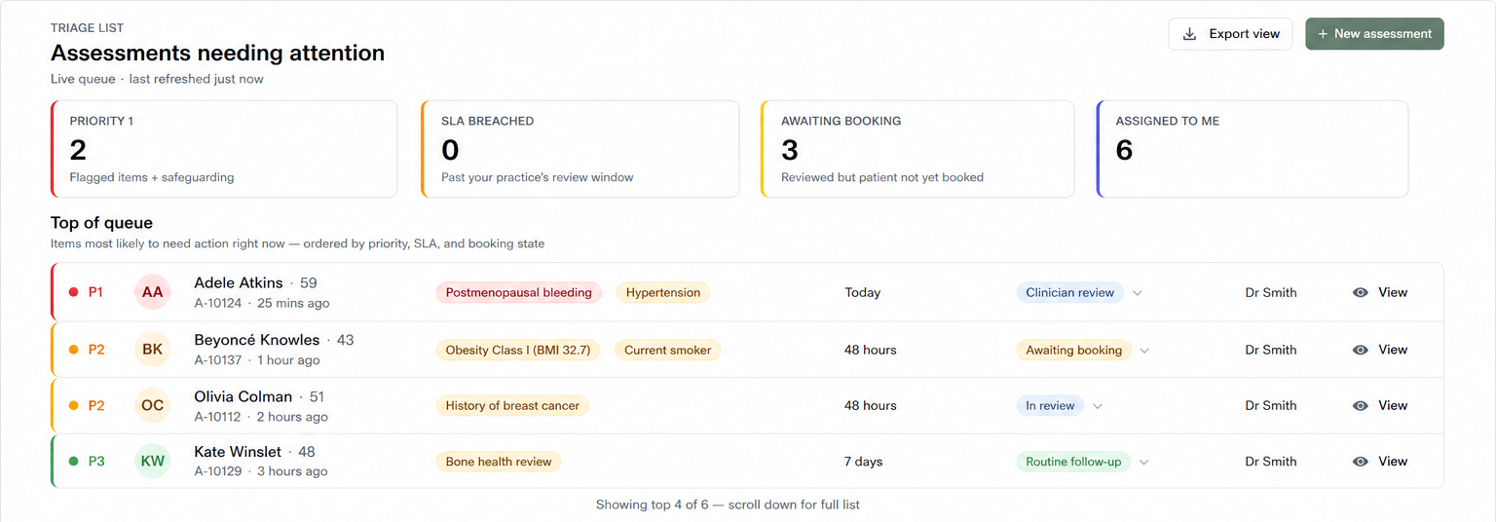Select the SLA Breached summary card
The image size is (1496, 522).
[x=580, y=149]
